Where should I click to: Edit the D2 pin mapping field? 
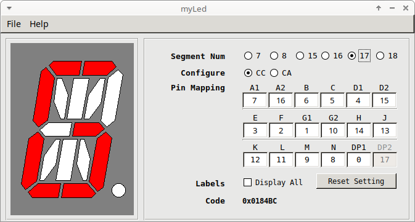[384, 100]
